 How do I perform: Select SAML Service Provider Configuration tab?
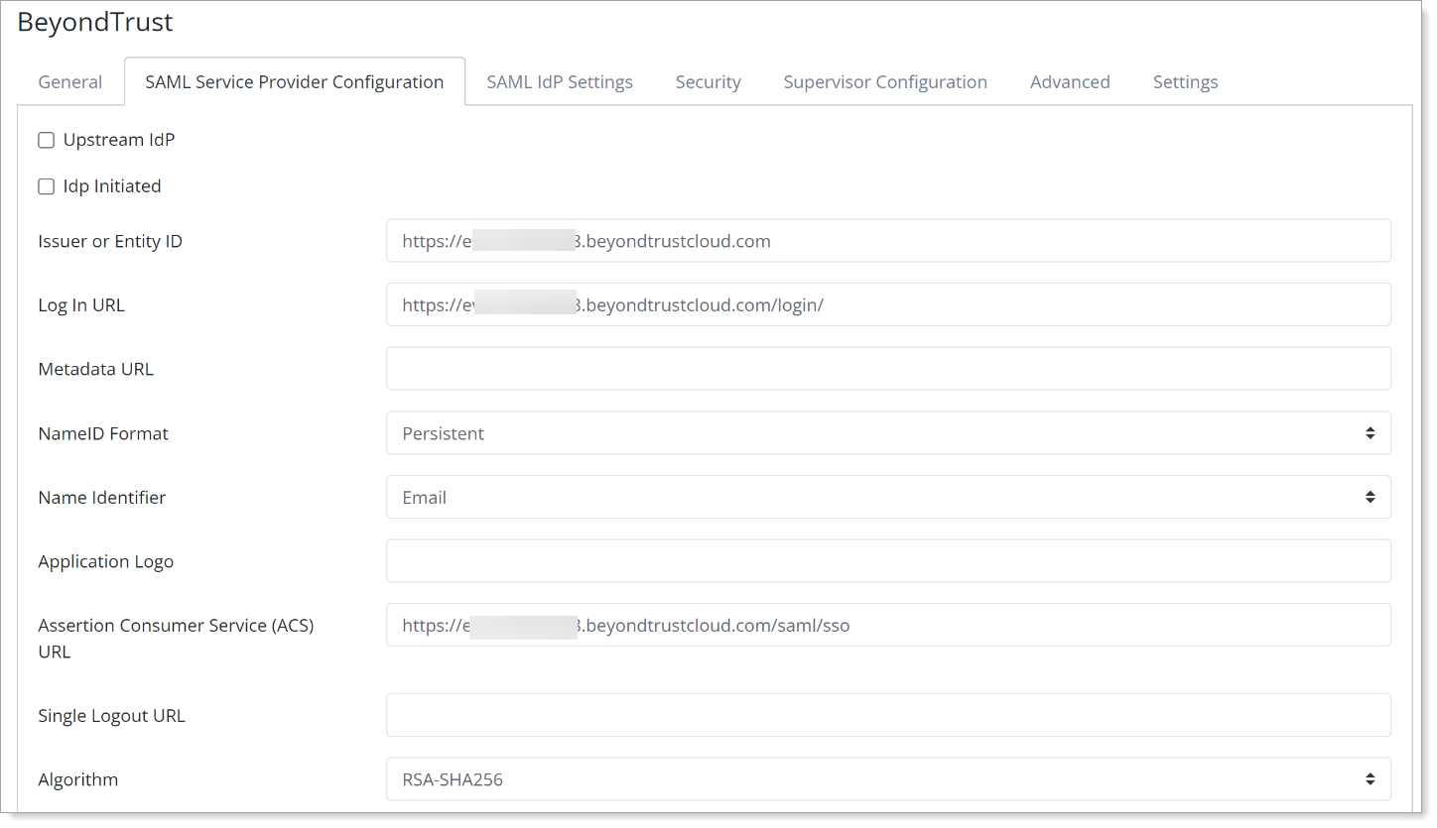295,82
